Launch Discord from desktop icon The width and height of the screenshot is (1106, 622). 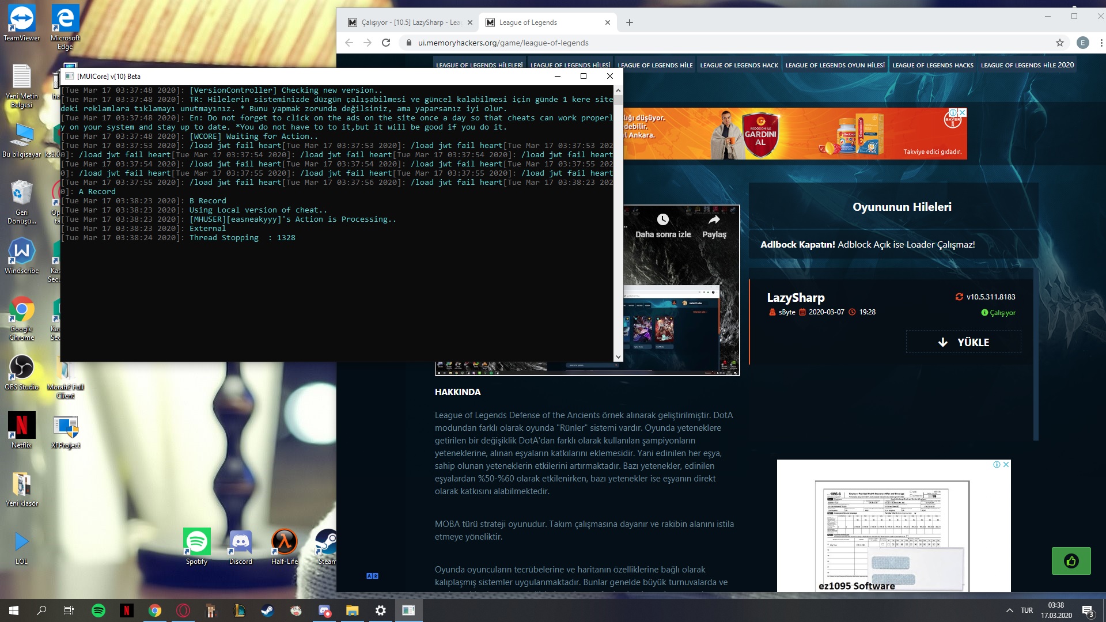(240, 547)
